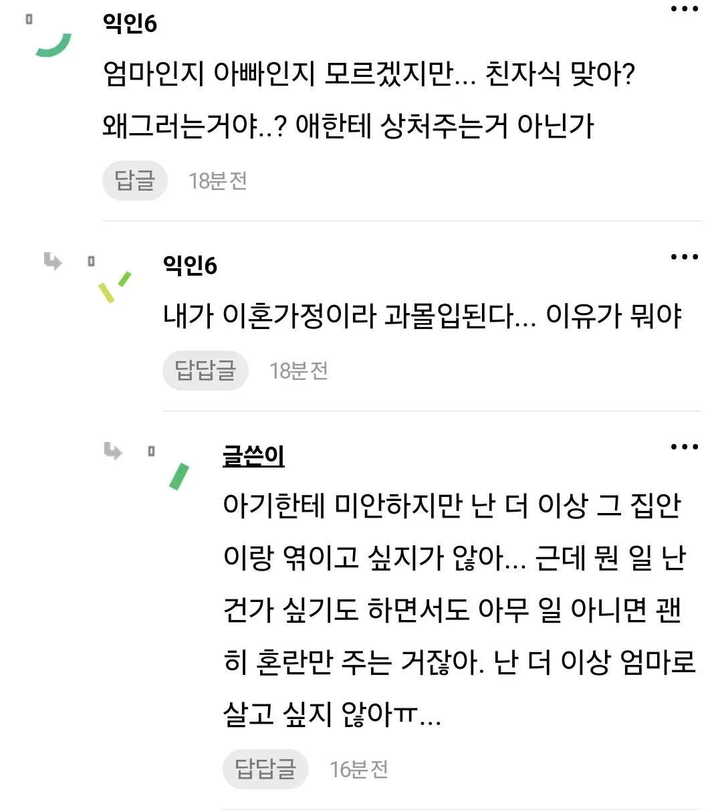Open the more-options dots on the parent-questioning comment
The width and height of the screenshot is (722, 810).
(x=685, y=9)
